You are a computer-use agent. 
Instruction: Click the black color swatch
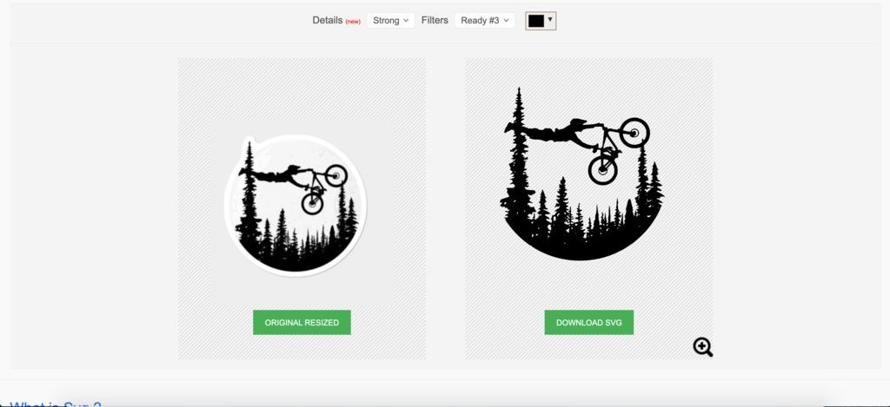pyautogui.click(x=536, y=21)
